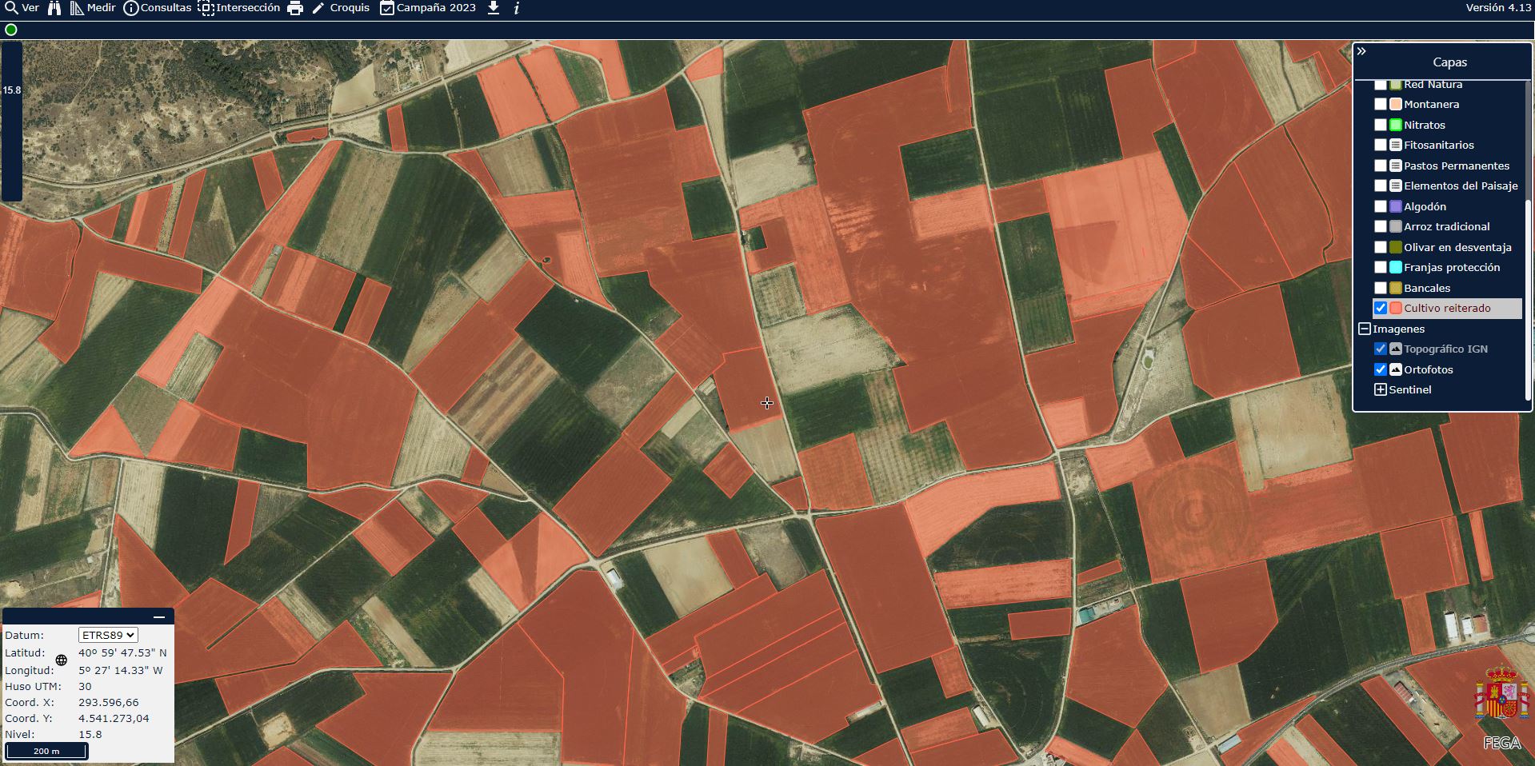Open the Consultas menu
The image size is (1535, 766).
click(158, 8)
